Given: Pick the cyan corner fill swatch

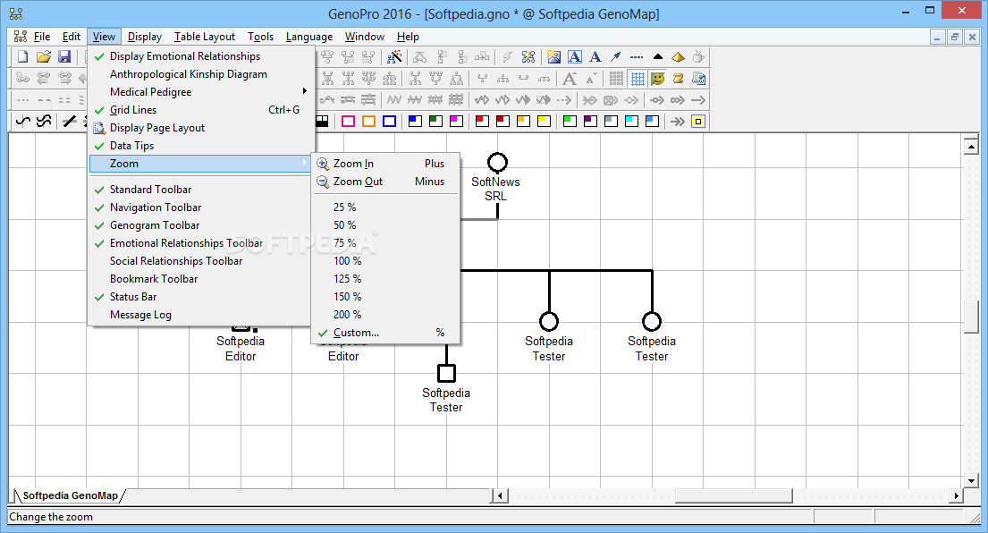Looking at the screenshot, I should (x=631, y=122).
